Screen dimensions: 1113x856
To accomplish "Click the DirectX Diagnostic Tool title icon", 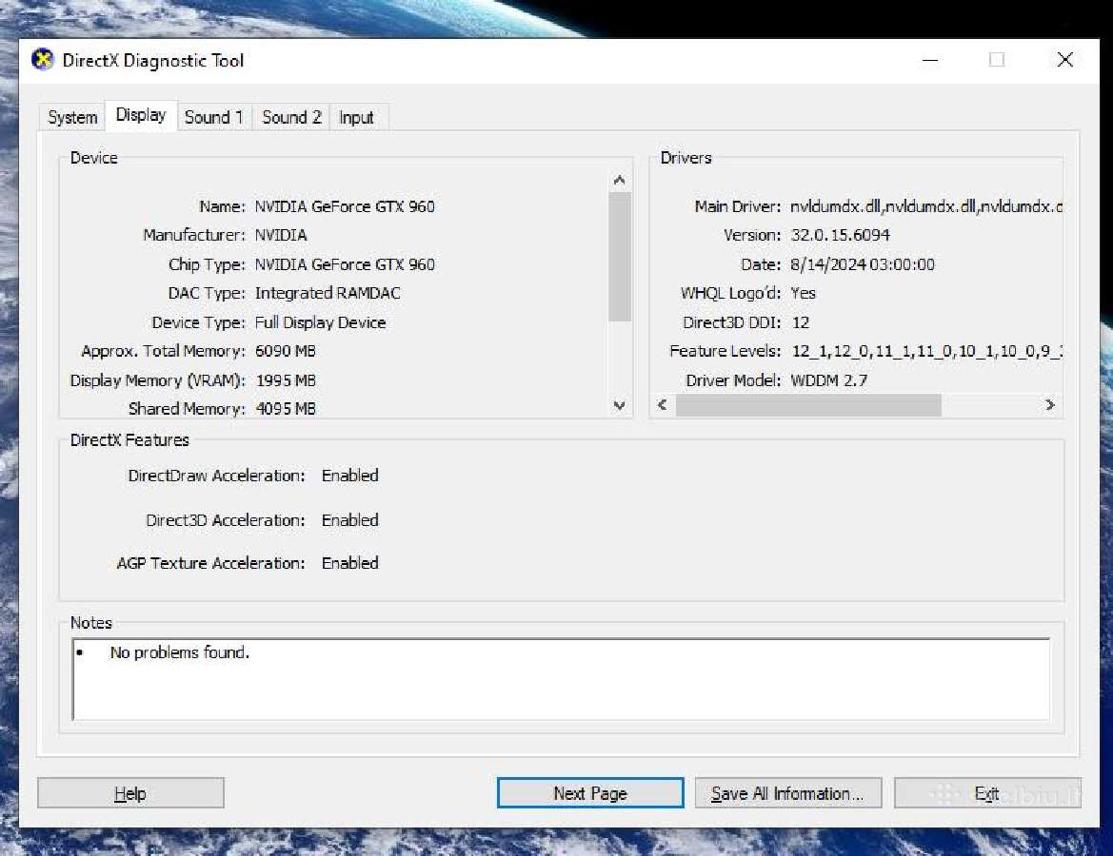I will click(x=43, y=60).
